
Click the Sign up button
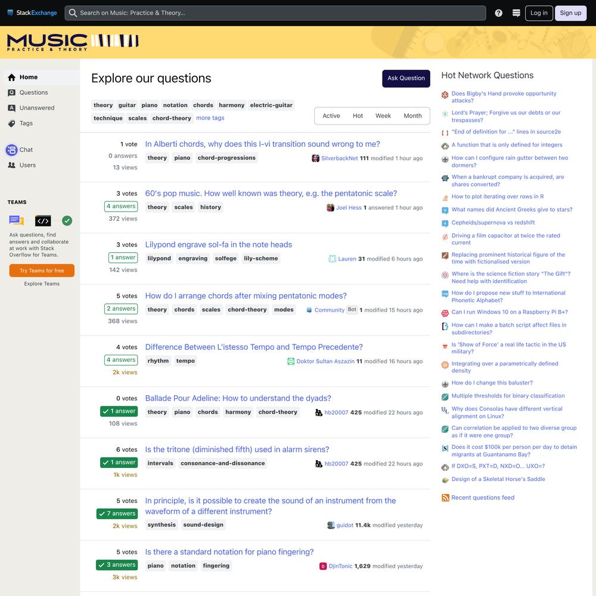coord(570,13)
